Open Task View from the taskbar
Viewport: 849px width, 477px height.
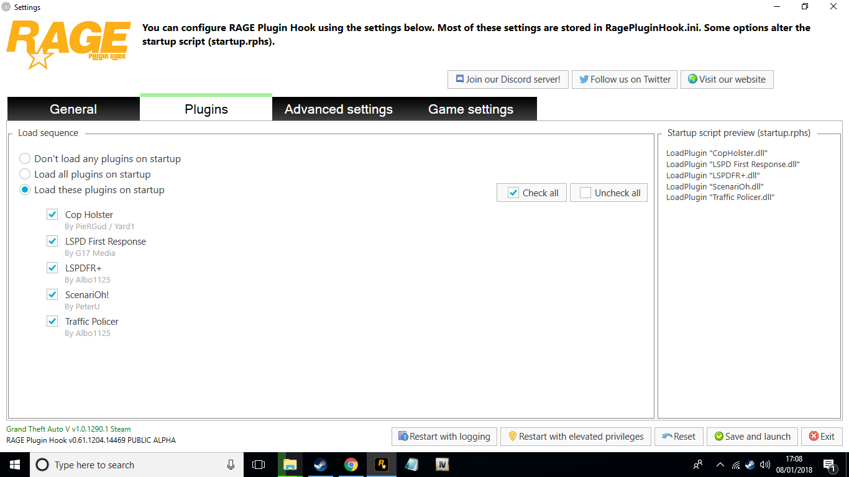coord(259,465)
